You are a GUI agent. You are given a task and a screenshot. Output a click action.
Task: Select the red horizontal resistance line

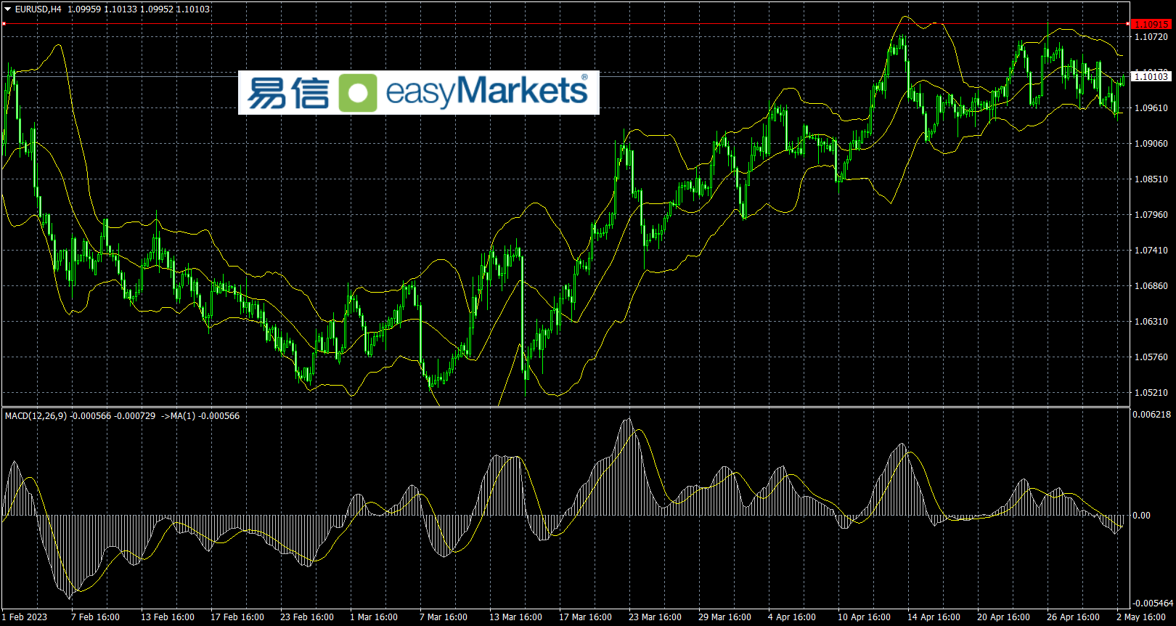click(x=566, y=24)
